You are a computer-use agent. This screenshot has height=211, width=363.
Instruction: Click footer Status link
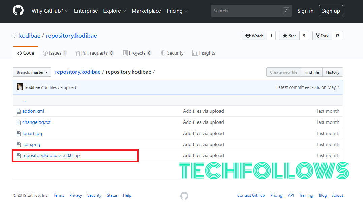[112, 195]
